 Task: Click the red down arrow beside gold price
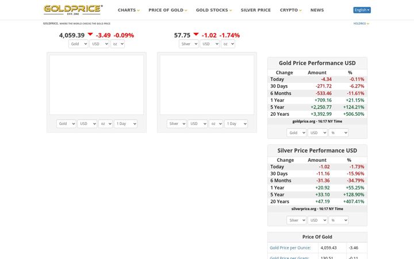point(90,34)
